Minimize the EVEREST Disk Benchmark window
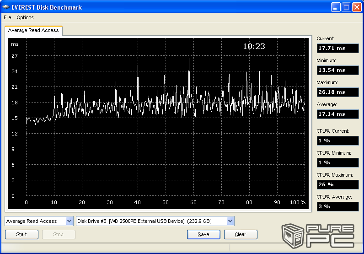The height and width of the screenshot is (254, 364). click(336, 7)
